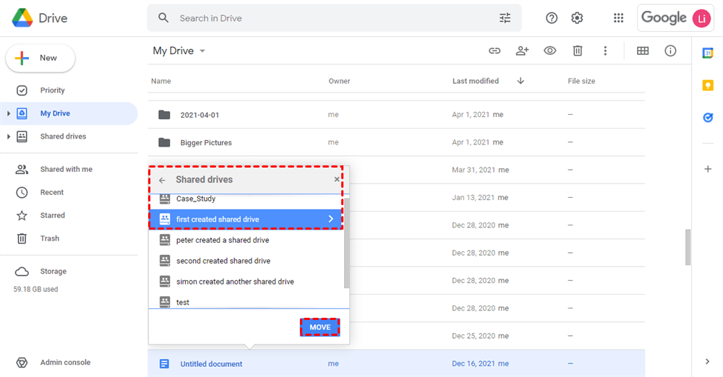Viewport: 723px width, 377px height.
Task: Reverse sort direction arrow by Last modified
Action: pos(521,81)
